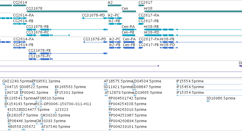Select protein label CG2617-PB

coord(149,45)
